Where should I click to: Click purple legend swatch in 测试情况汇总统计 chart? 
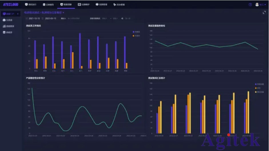256,84
